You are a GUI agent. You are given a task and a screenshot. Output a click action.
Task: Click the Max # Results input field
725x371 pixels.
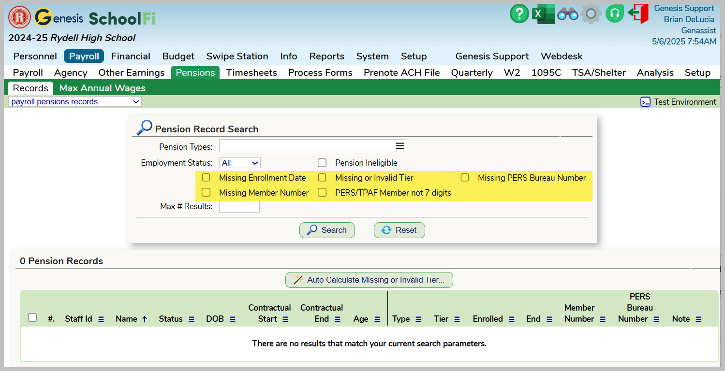tap(239, 207)
